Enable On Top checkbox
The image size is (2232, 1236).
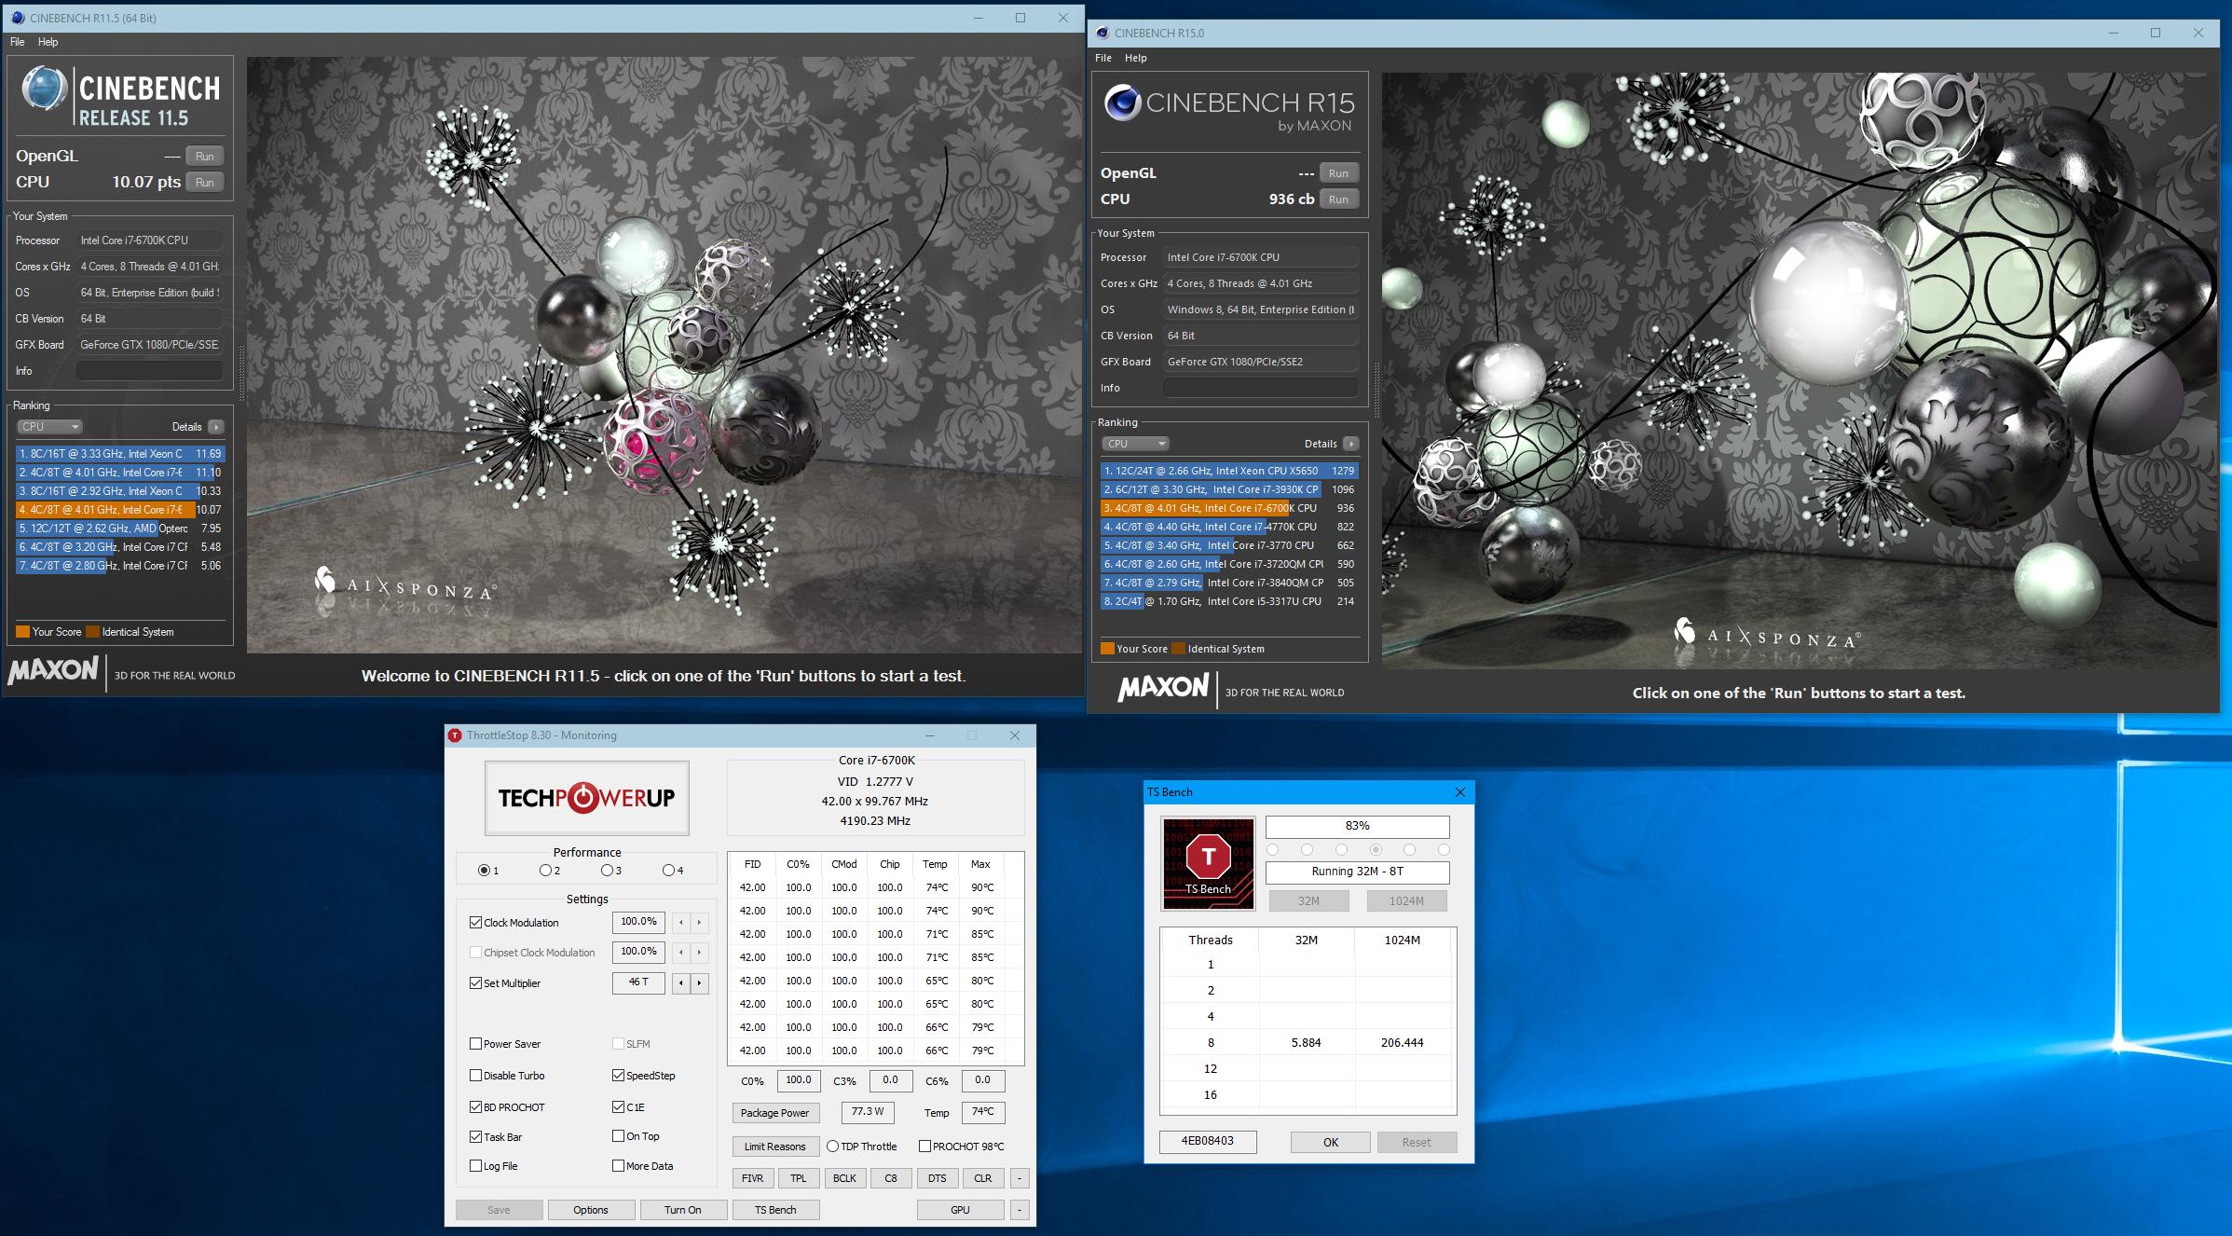point(618,1136)
